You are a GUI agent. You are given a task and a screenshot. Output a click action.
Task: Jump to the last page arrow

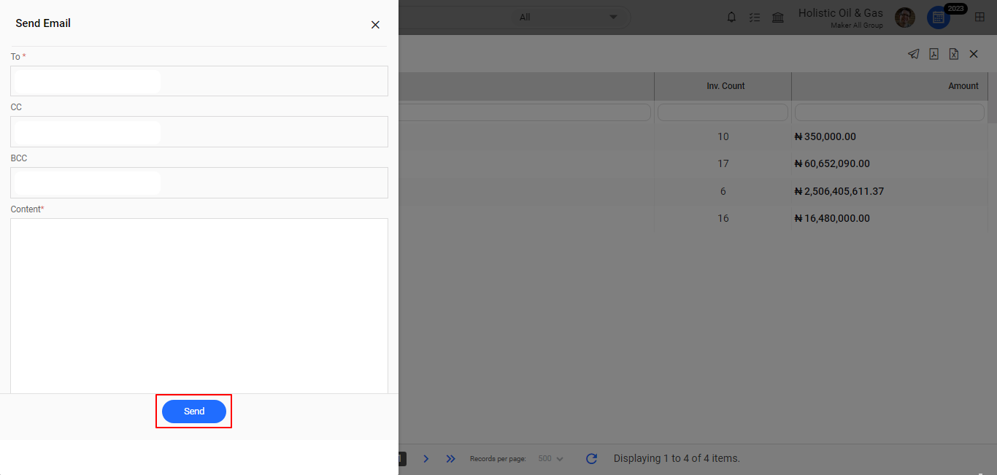tap(450, 459)
